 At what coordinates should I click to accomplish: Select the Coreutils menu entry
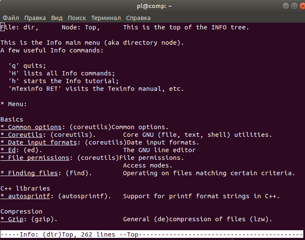(25, 135)
